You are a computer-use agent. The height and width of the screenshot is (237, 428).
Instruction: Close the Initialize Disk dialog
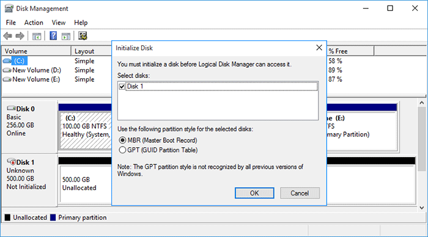click(x=319, y=48)
